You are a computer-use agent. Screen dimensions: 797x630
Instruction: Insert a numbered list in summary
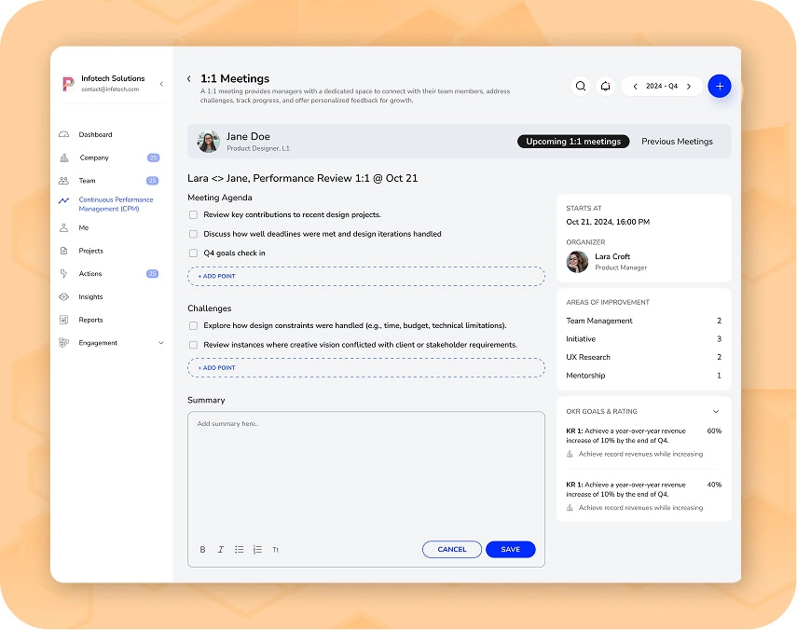257,550
